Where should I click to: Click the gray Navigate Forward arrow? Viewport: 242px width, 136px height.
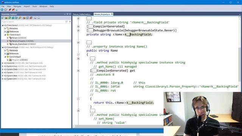6,10
